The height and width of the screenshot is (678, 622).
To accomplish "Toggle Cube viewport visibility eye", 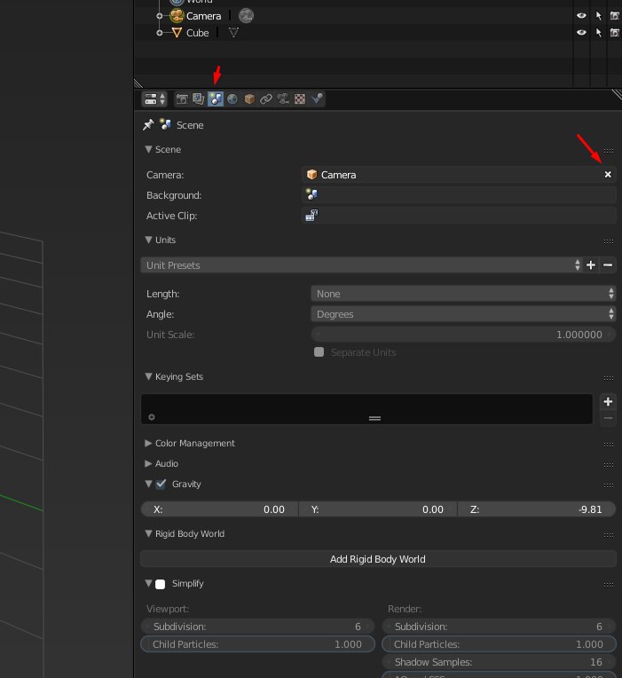I will coord(581,33).
